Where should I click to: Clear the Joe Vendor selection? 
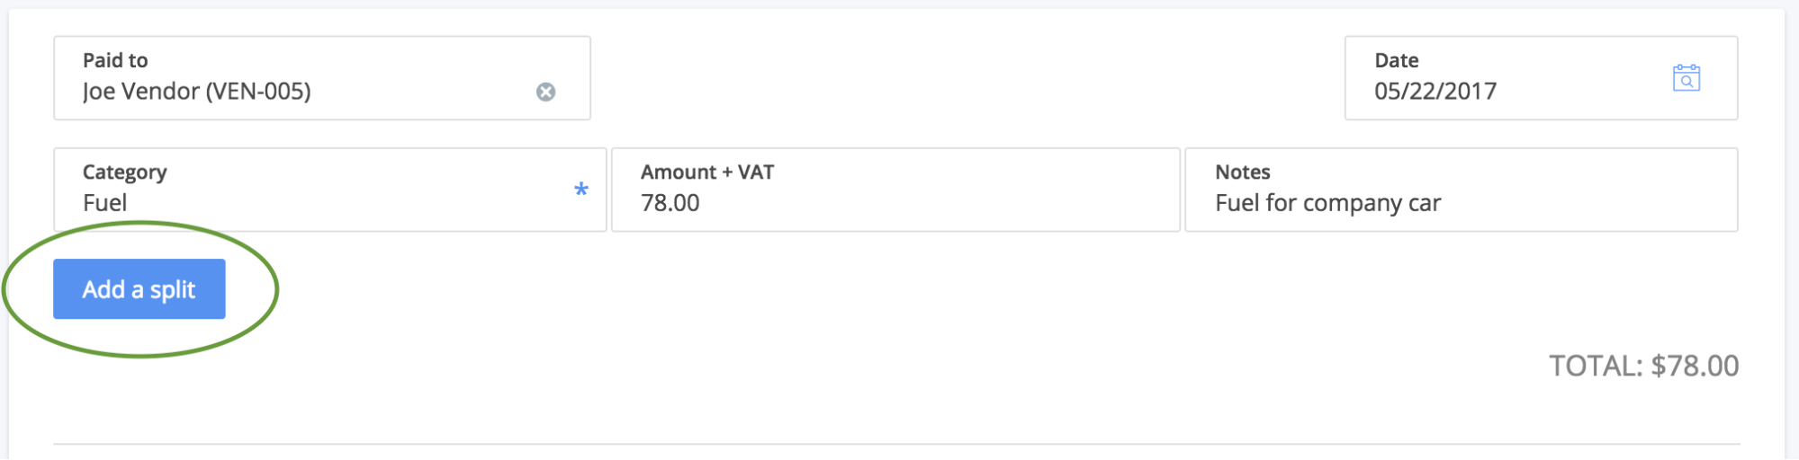click(x=545, y=92)
